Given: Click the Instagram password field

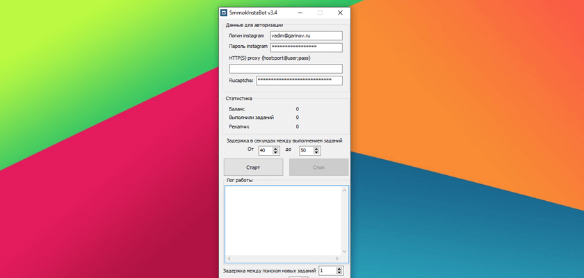Looking at the screenshot, I should coord(306,48).
